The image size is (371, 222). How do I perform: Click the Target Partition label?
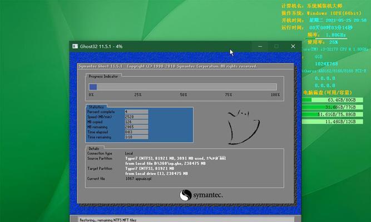tap(100, 169)
